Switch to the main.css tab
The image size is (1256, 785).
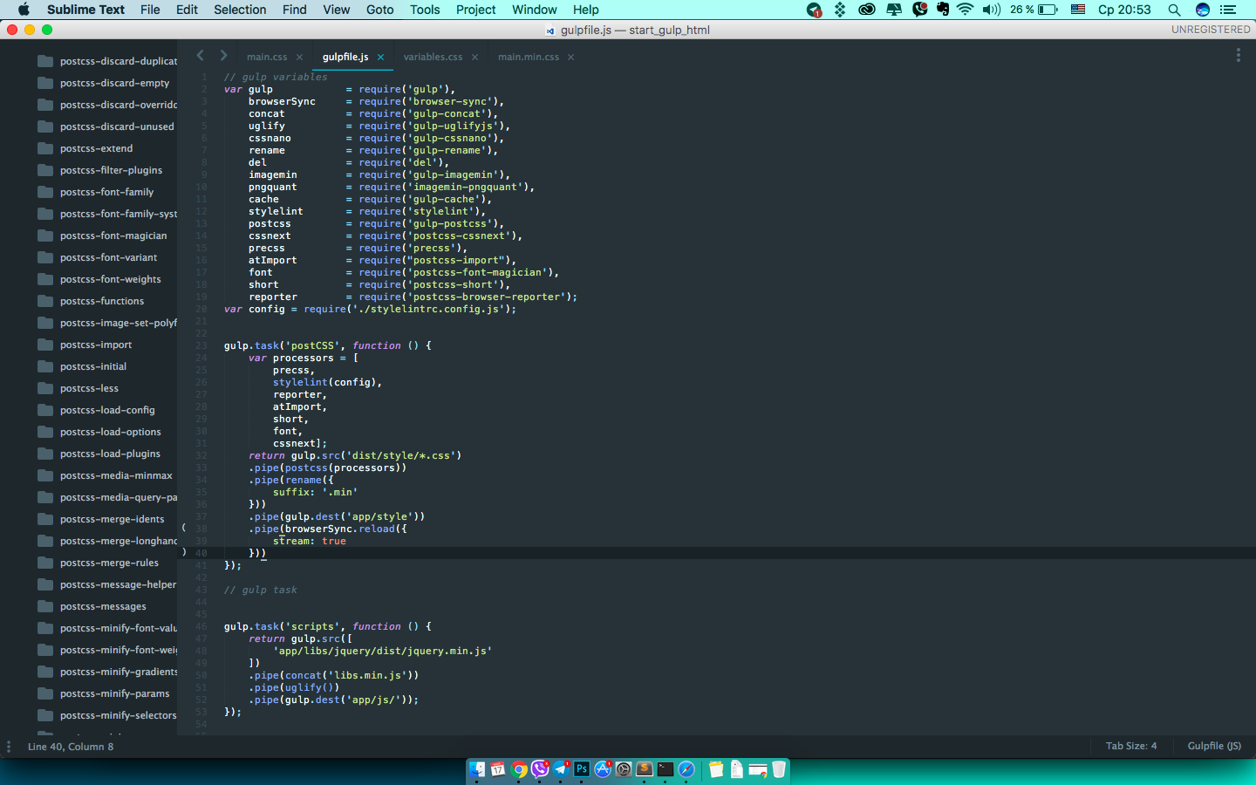(x=267, y=57)
